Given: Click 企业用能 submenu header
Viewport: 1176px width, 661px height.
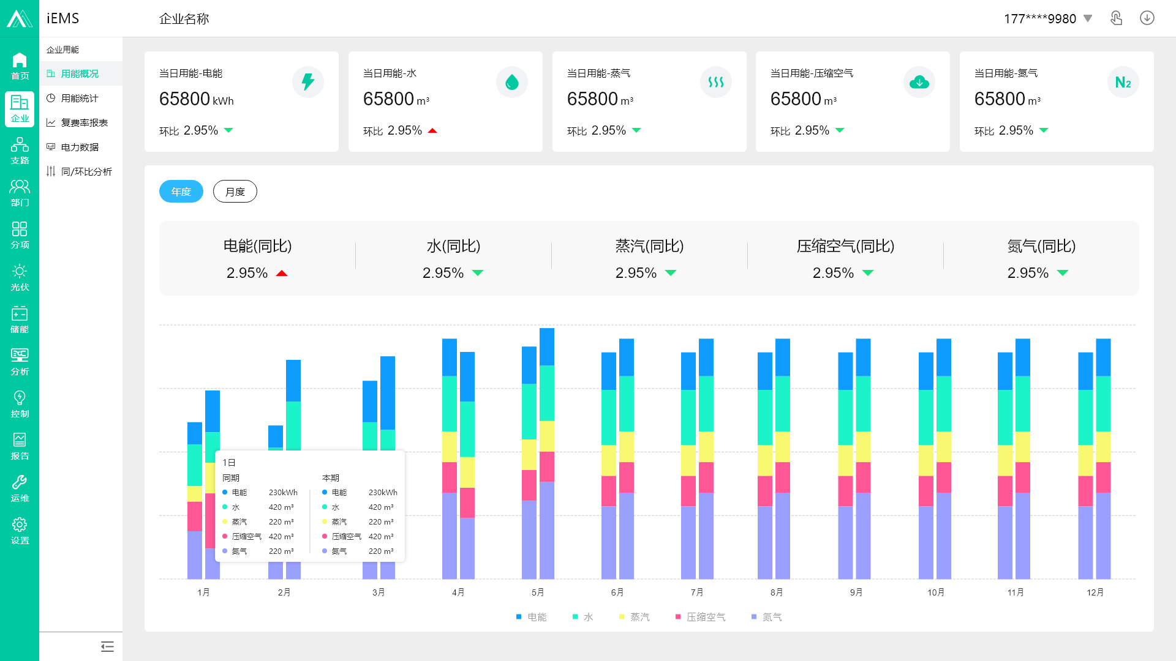Looking at the screenshot, I should point(62,50).
